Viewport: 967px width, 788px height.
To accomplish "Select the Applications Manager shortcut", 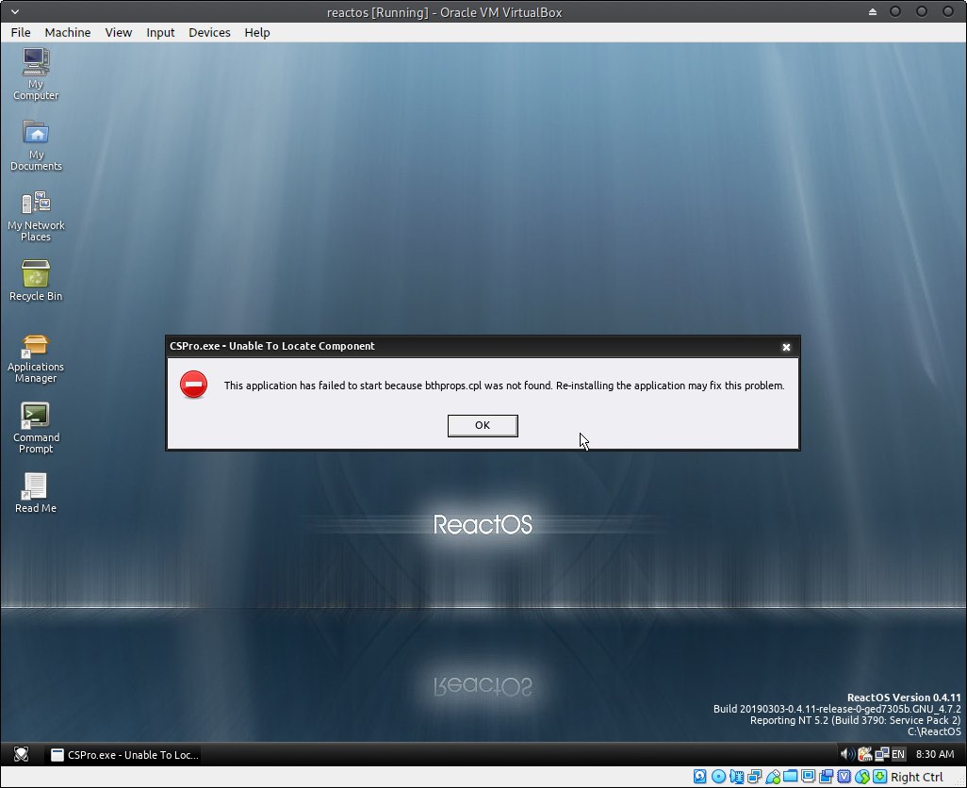I will (x=36, y=359).
